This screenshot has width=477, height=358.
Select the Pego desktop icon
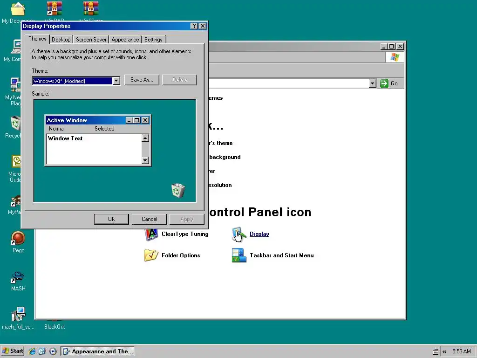coord(18,238)
